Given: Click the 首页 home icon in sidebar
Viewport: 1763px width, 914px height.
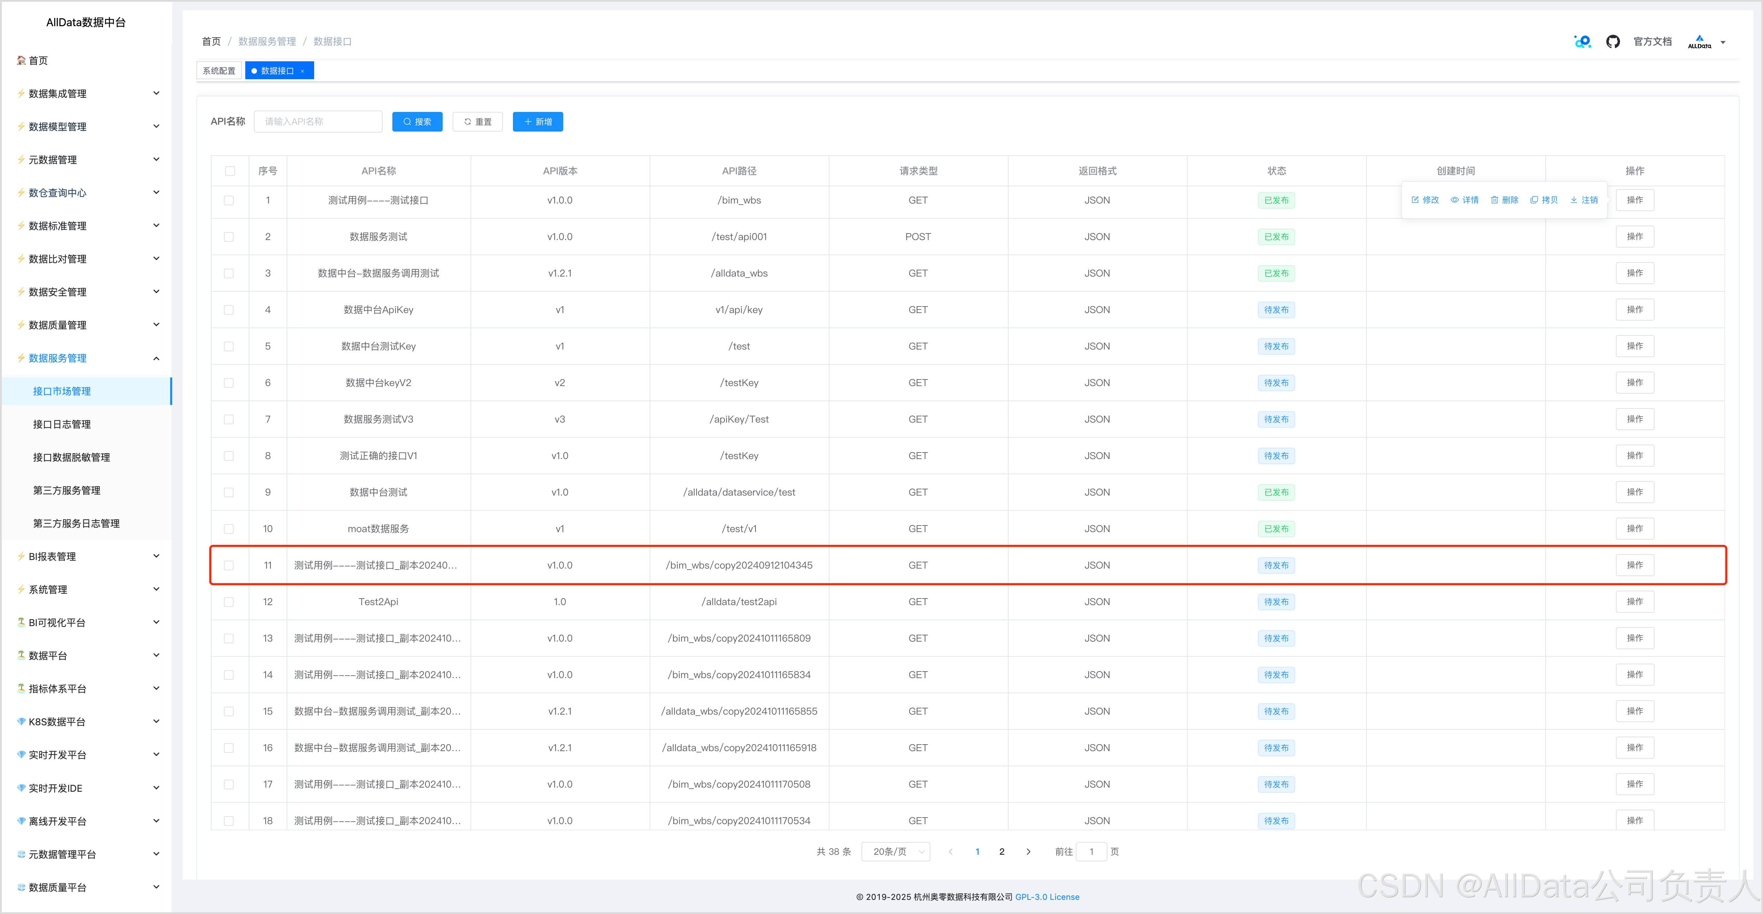Looking at the screenshot, I should pyautogui.click(x=21, y=60).
